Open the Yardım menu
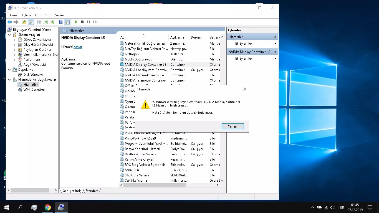379x213 pixels. point(59,15)
